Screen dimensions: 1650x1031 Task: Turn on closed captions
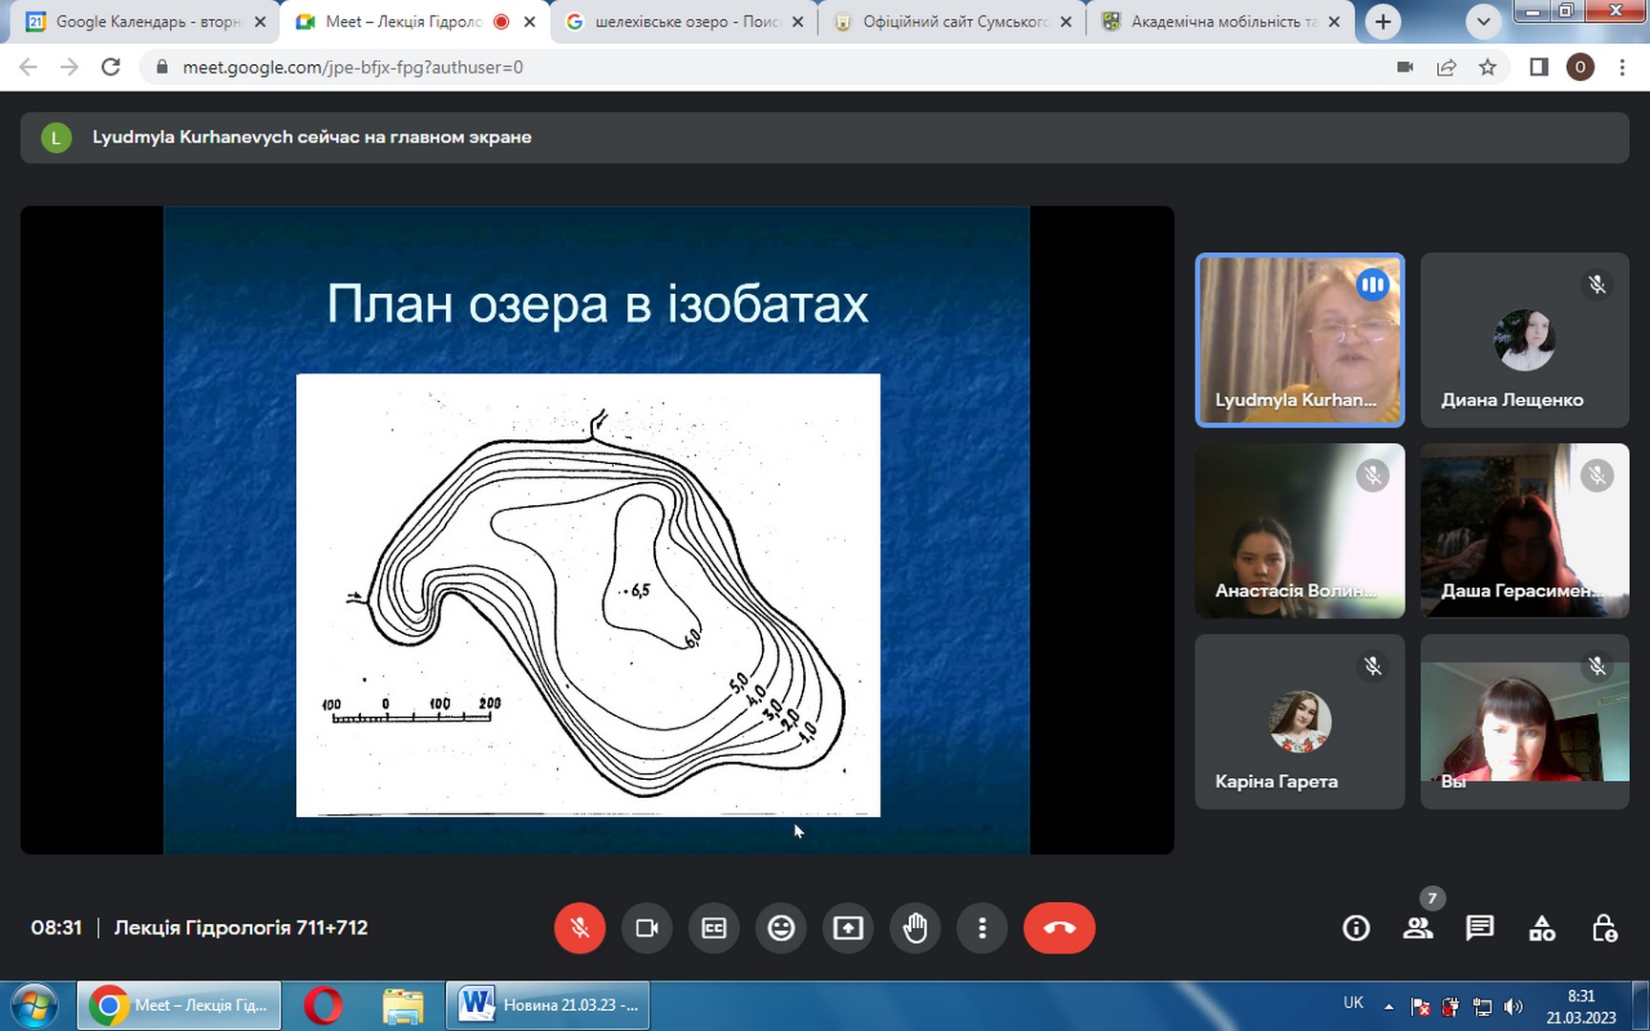[713, 928]
